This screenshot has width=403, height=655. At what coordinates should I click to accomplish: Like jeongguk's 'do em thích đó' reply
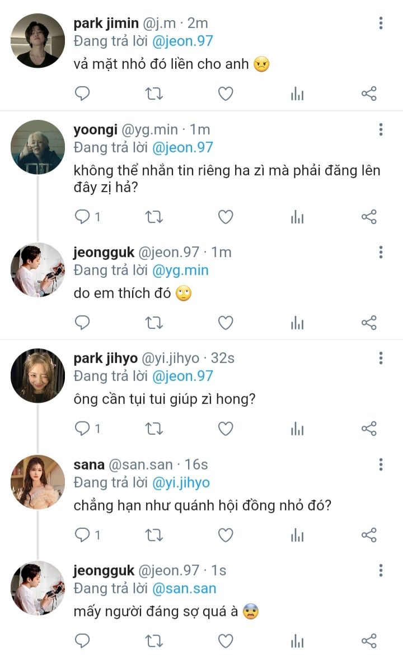click(226, 323)
